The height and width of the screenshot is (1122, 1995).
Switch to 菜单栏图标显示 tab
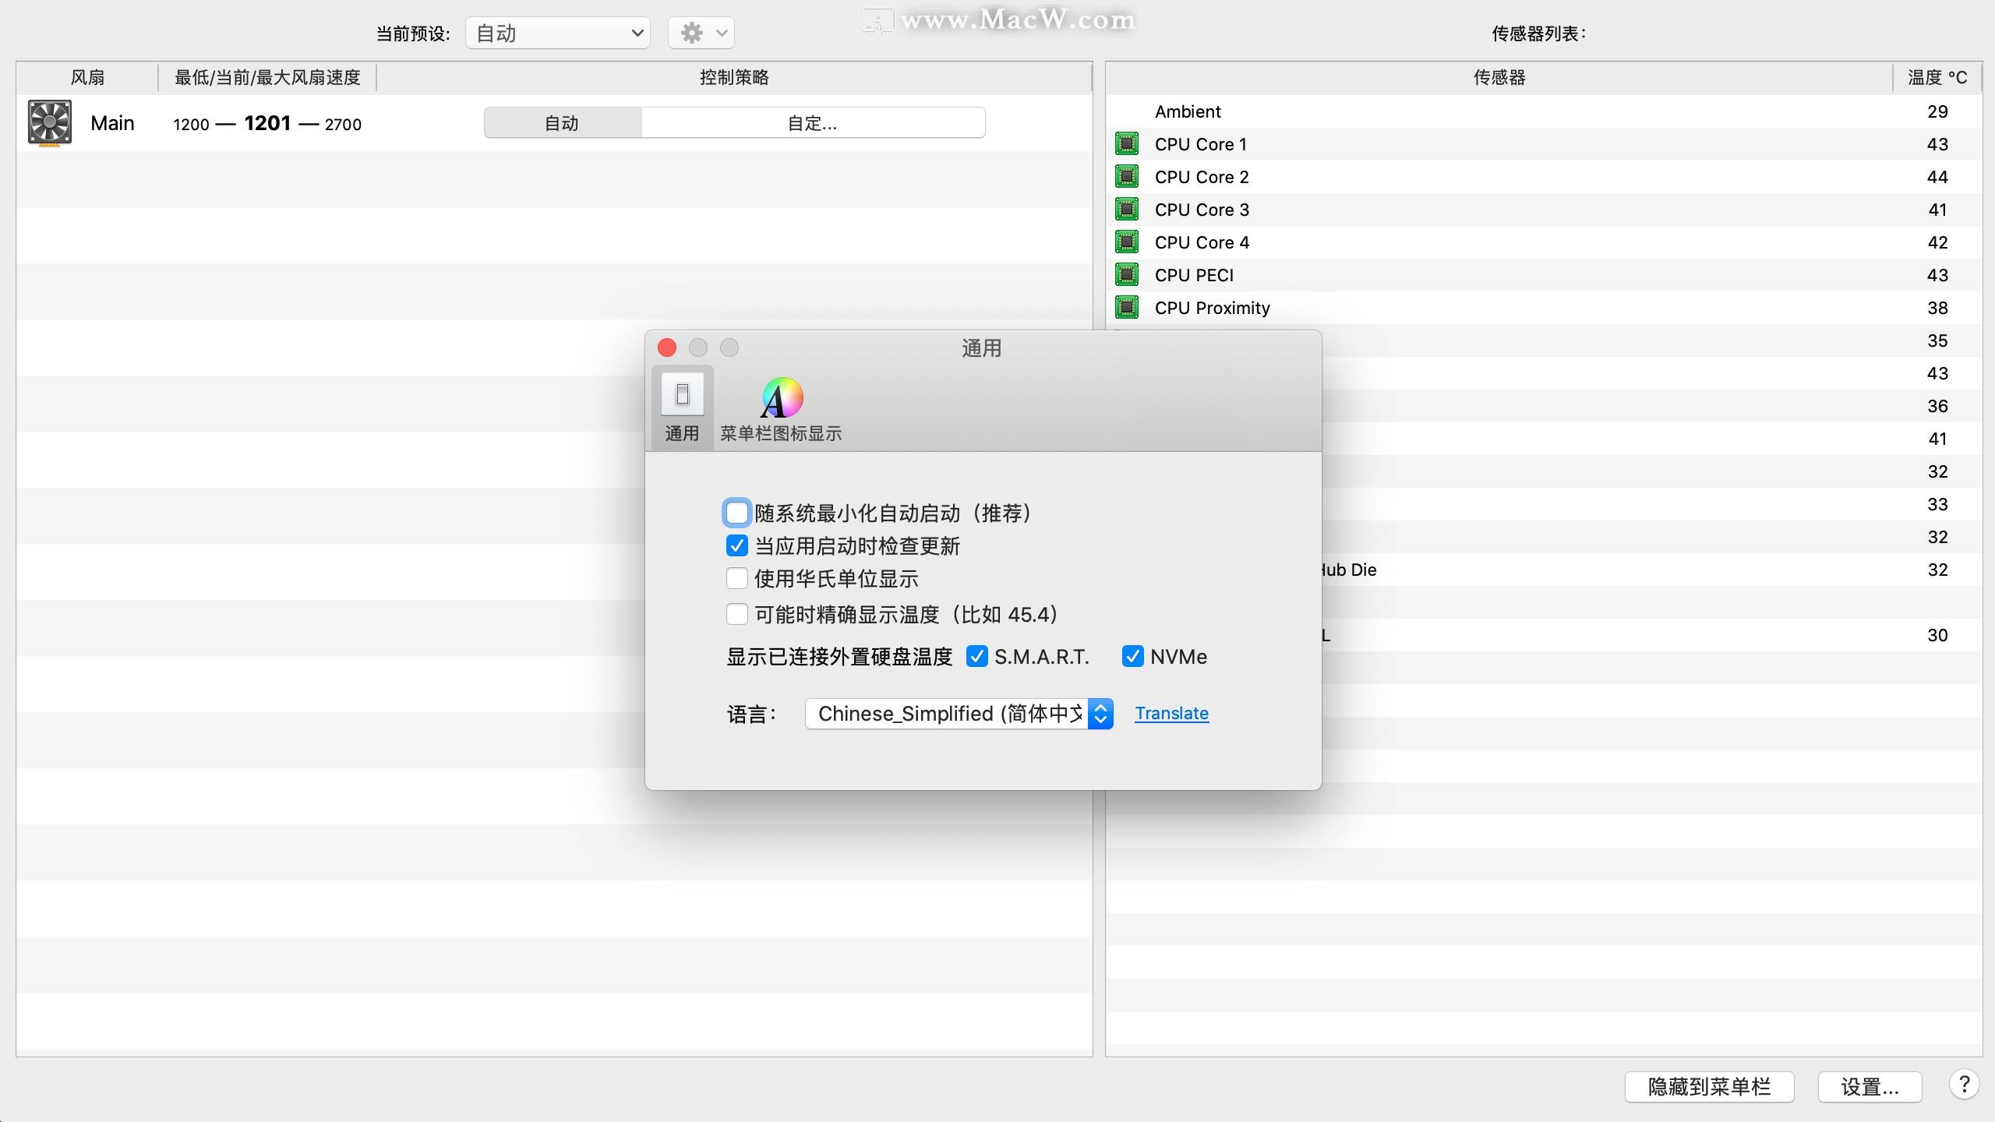point(781,410)
